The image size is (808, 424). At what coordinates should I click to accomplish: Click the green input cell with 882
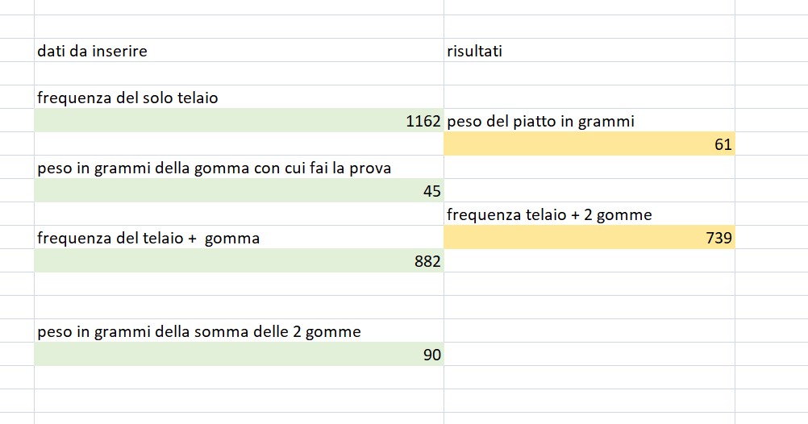coord(239,261)
